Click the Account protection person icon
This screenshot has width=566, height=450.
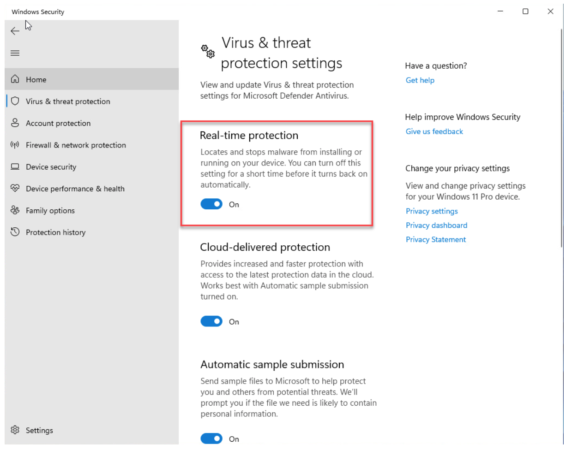point(15,123)
